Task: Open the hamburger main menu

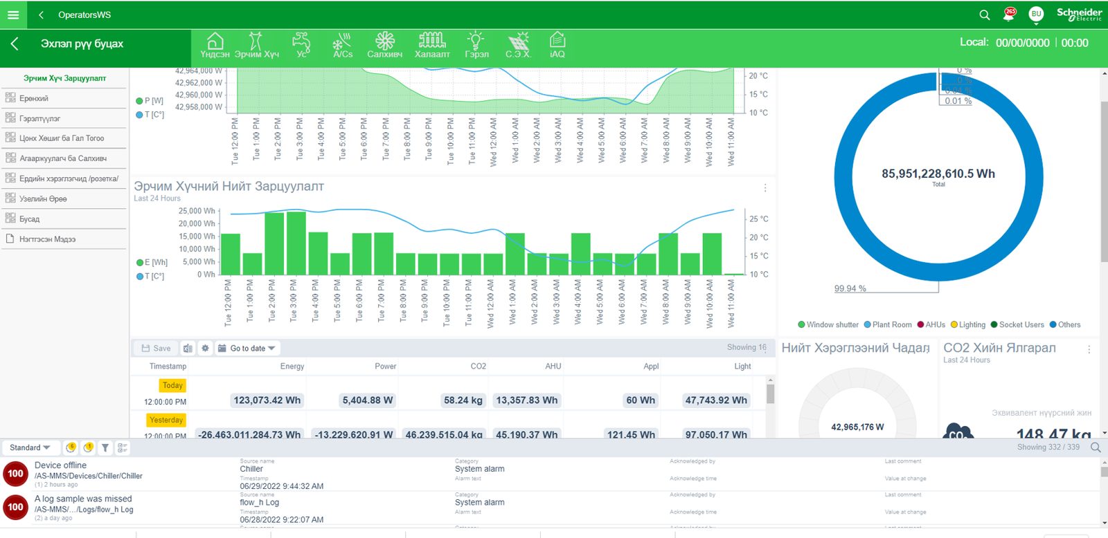Action: pyautogui.click(x=13, y=15)
